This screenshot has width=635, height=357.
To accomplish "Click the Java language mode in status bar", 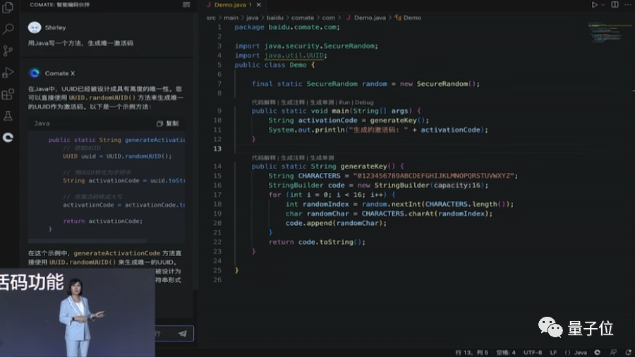I will pyautogui.click(x=579, y=352).
